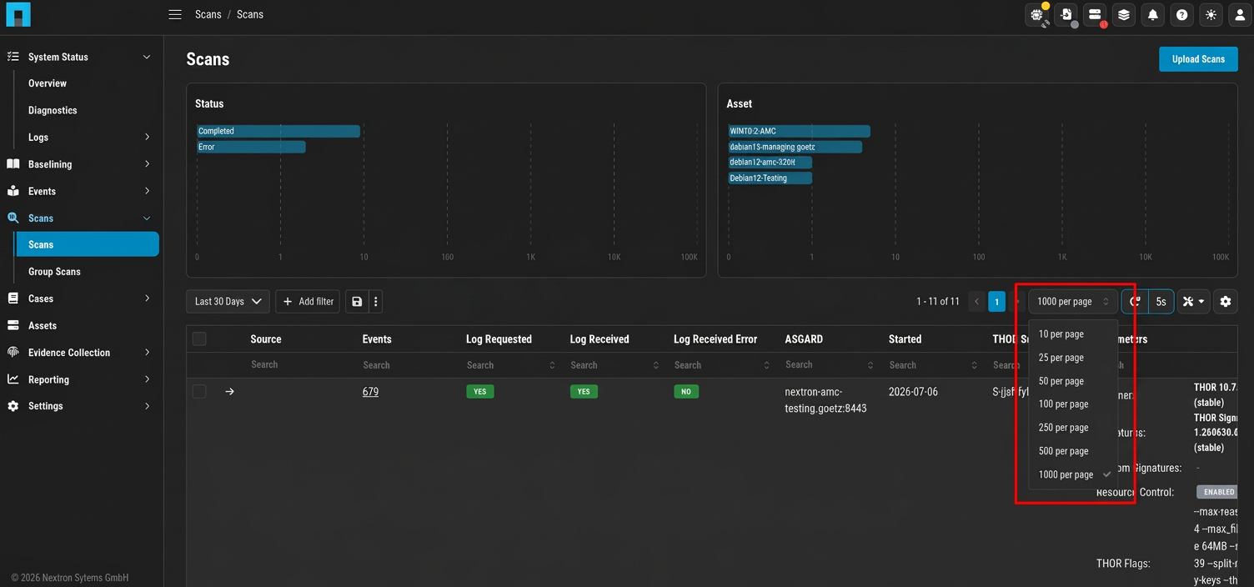Click the WIN10-2-AMC asset bar in chart
1254x587 pixels.
pos(800,131)
